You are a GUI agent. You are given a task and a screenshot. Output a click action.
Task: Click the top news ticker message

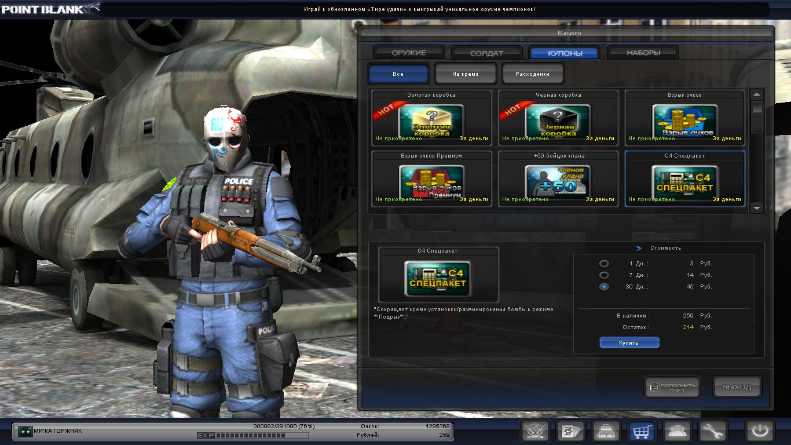[420, 9]
